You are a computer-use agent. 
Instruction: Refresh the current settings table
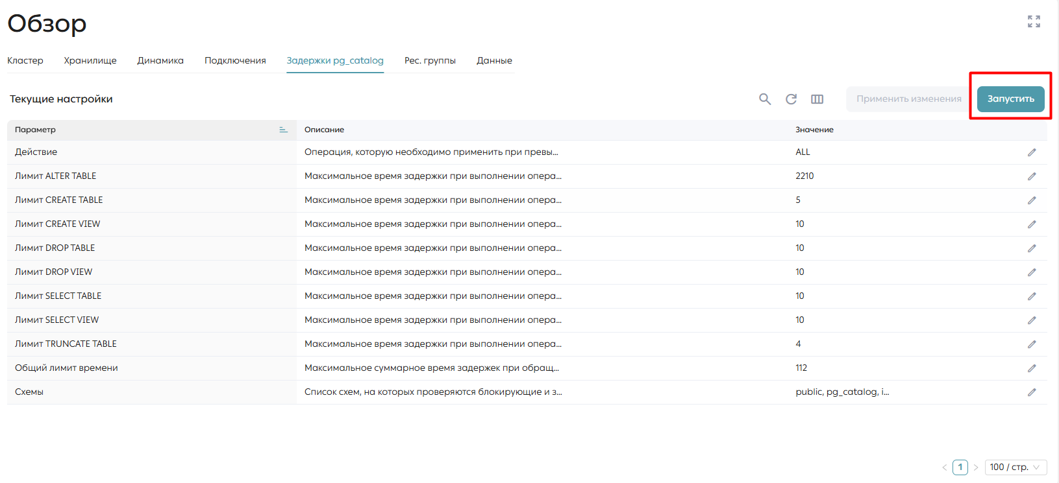coord(791,99)
